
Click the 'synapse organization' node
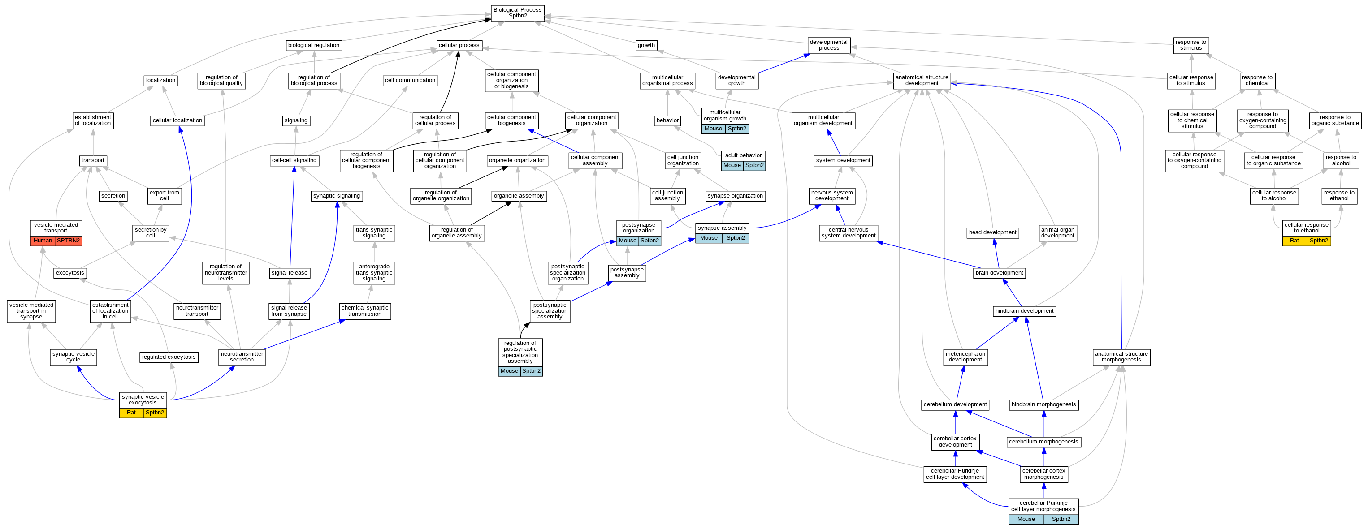(735, 196)
